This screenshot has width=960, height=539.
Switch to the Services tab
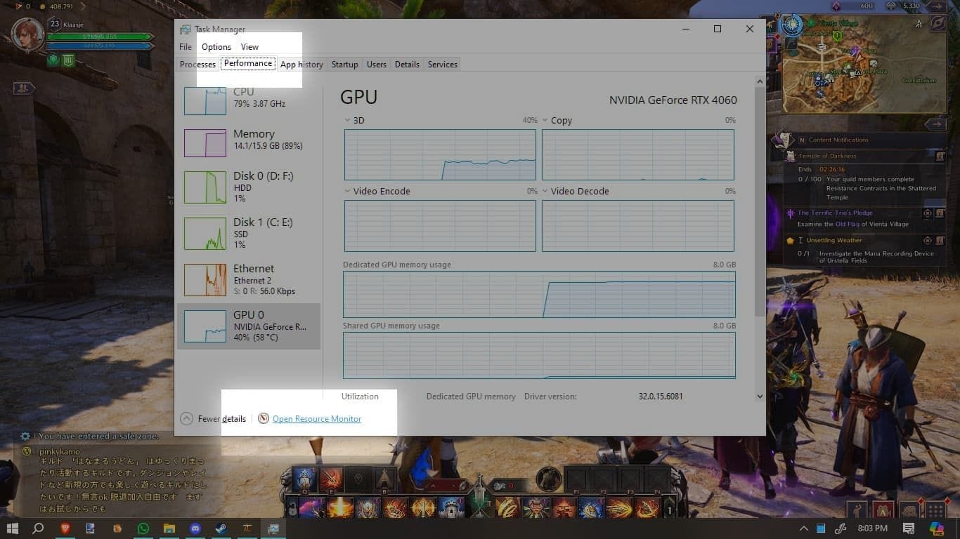pyautogui.click(x=442, y=64)
